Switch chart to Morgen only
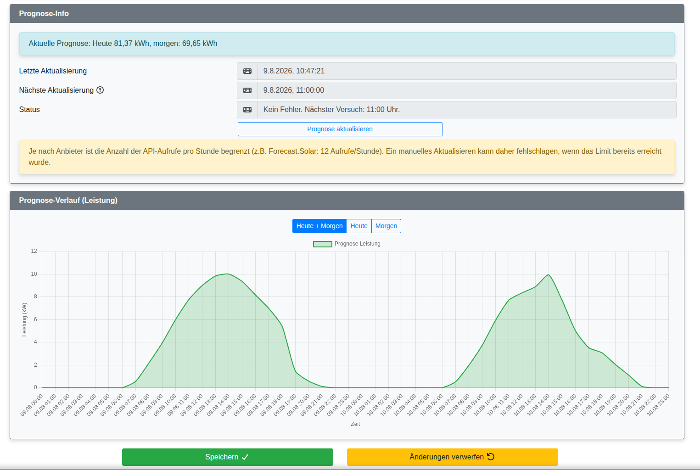 pyautogui.click(x=386, y=226)
